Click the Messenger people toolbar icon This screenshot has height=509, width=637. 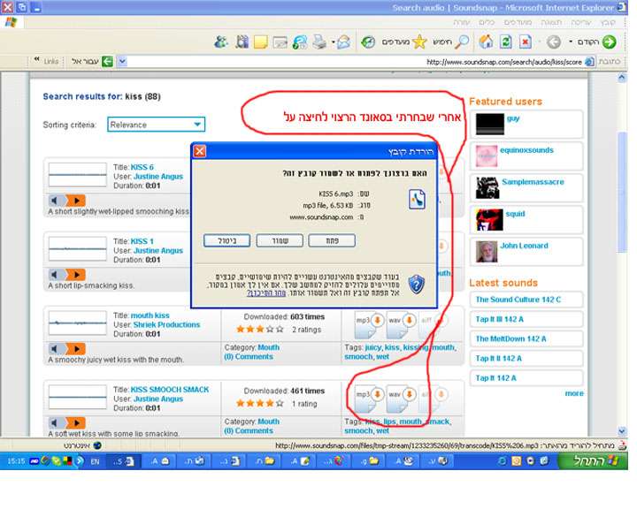click(x=221, y=42)
